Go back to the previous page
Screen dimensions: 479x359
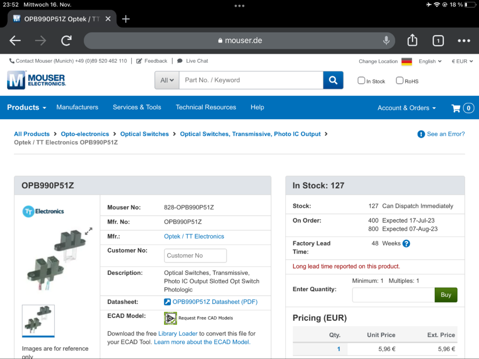coord(15,40)
